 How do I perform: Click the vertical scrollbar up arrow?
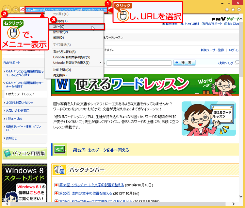tap(241, 19)
